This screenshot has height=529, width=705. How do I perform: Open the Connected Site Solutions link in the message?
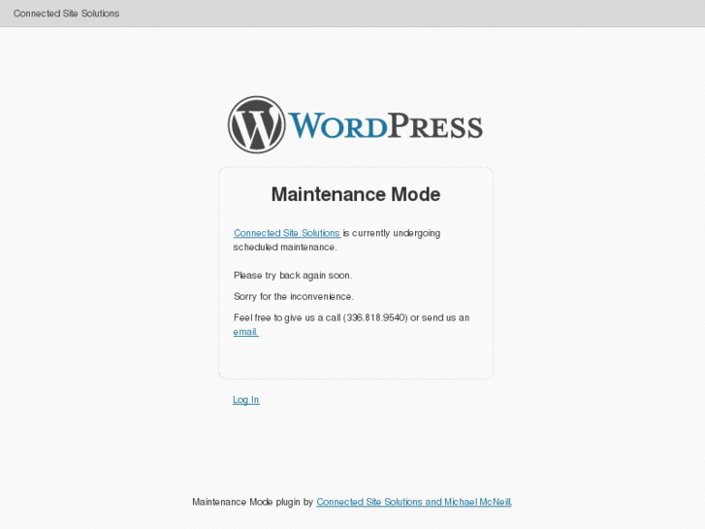287,233
